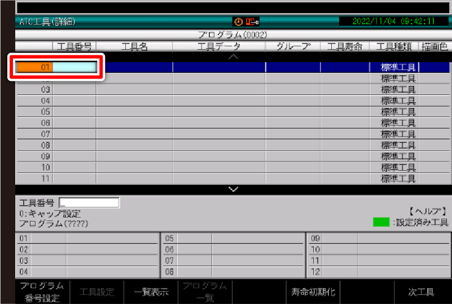Select the orange 01 row marker

point(35,67)
